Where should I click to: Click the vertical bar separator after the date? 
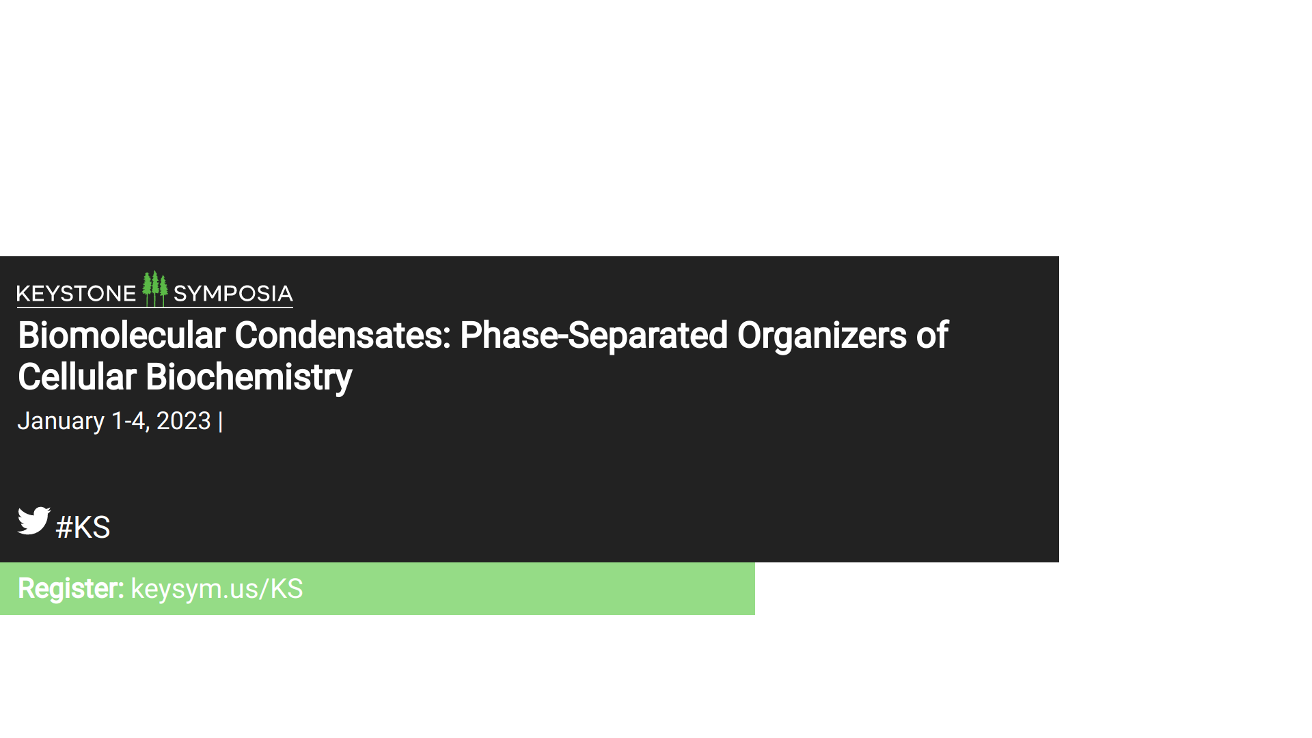(x=220, y=422)
